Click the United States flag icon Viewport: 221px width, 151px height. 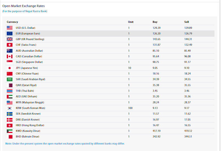tap(10, 28)
